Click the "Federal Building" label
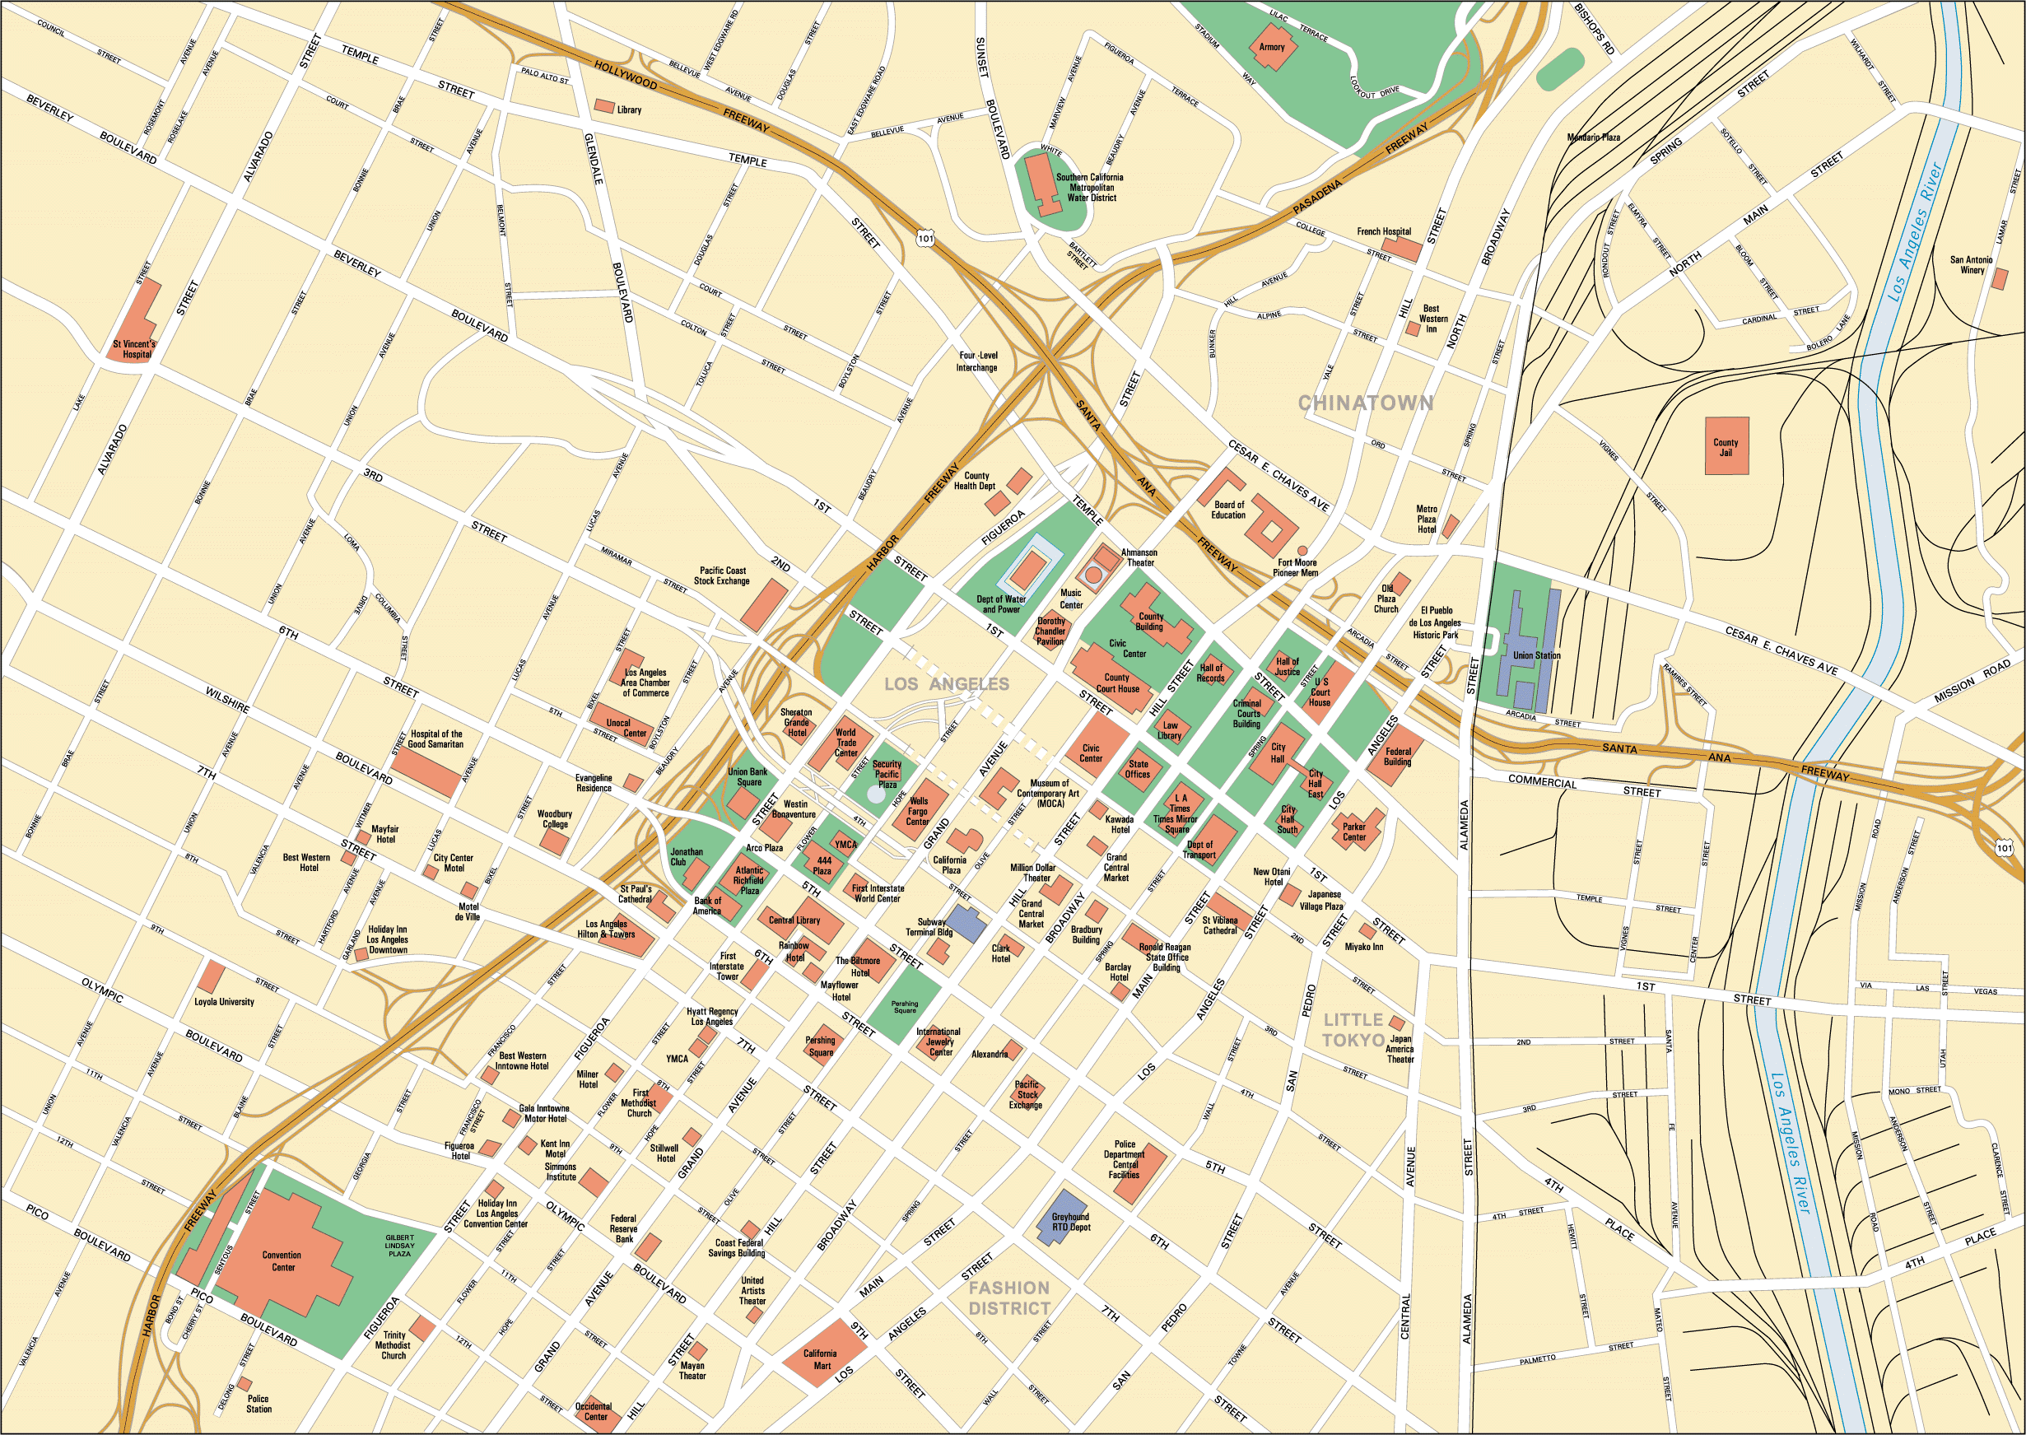Screen dimensions: 2026x1435 click(x=1397, y=757)
